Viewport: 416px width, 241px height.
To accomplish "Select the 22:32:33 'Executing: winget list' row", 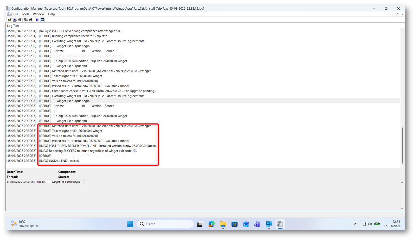I will 203,96.
